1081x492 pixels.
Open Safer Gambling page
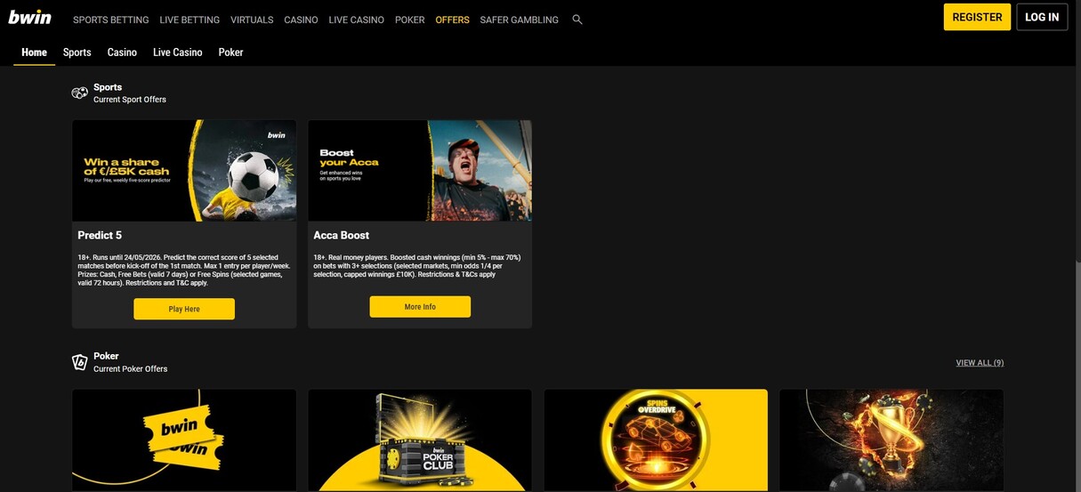tap(519, 20)
